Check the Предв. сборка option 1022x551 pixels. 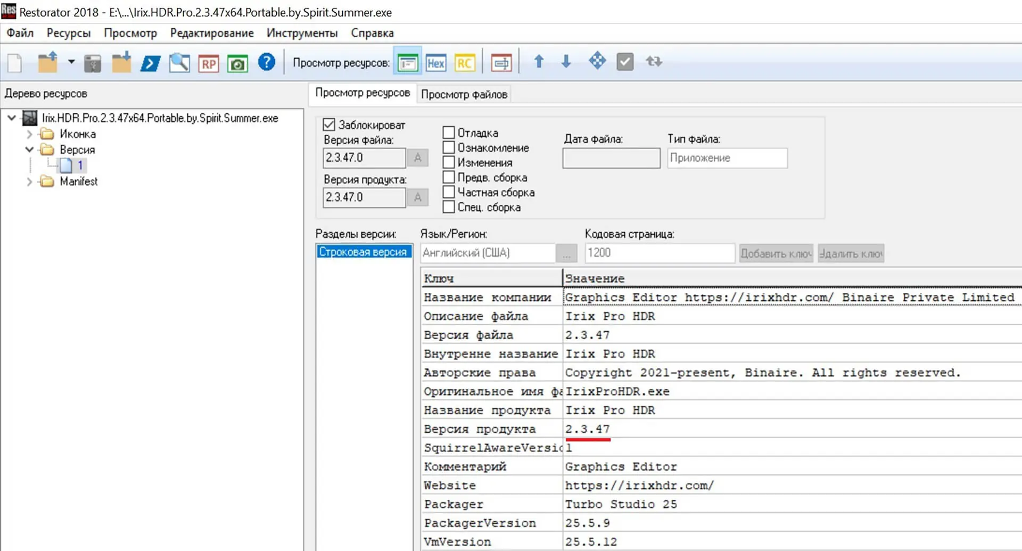pyautogui.click(x=449, y=177)
